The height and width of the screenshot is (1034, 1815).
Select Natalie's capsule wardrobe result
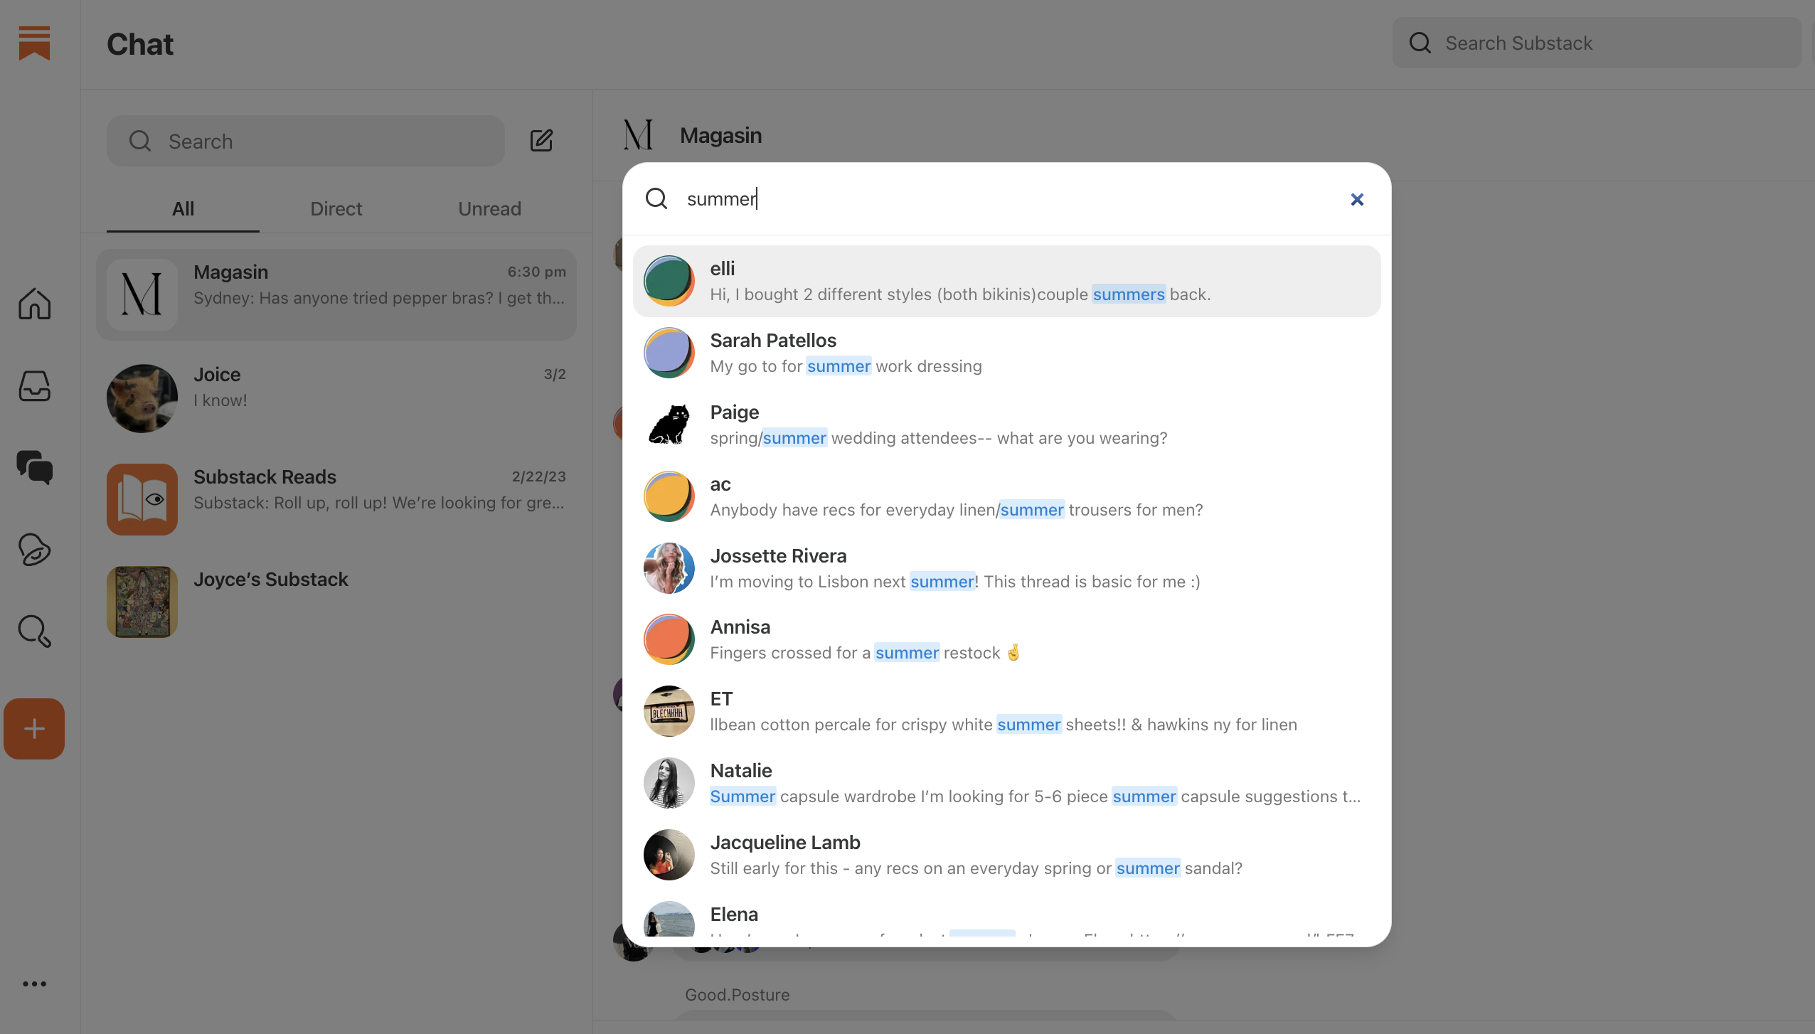(1006, 783)
